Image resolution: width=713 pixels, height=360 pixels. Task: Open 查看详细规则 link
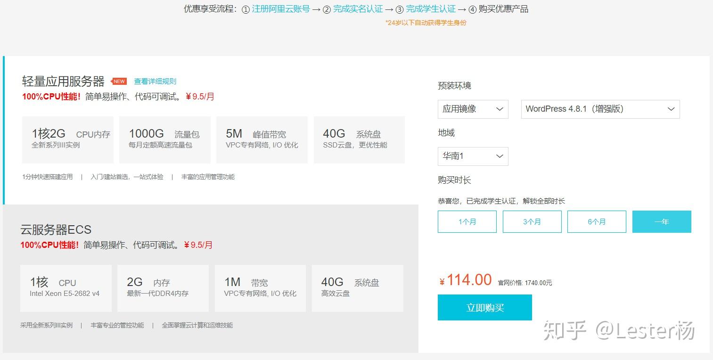[155, 82]
